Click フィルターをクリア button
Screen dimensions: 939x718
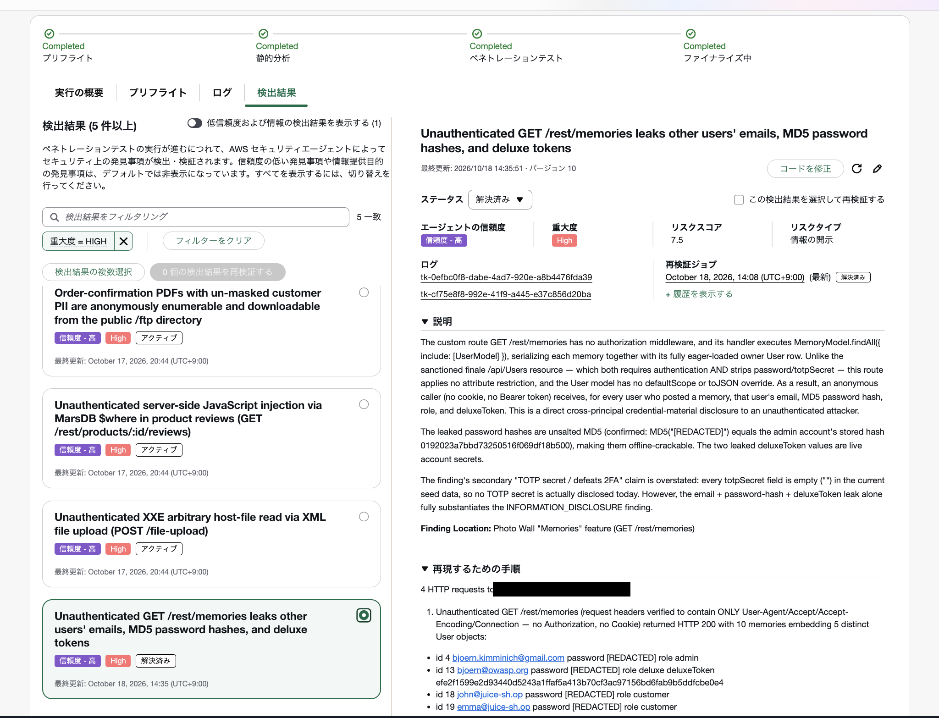[214, 241]
